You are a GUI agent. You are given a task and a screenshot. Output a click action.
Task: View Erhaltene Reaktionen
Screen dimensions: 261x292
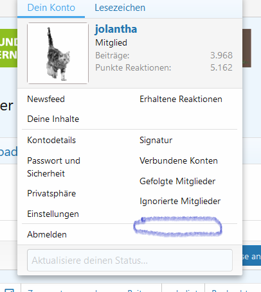point(181,99)
